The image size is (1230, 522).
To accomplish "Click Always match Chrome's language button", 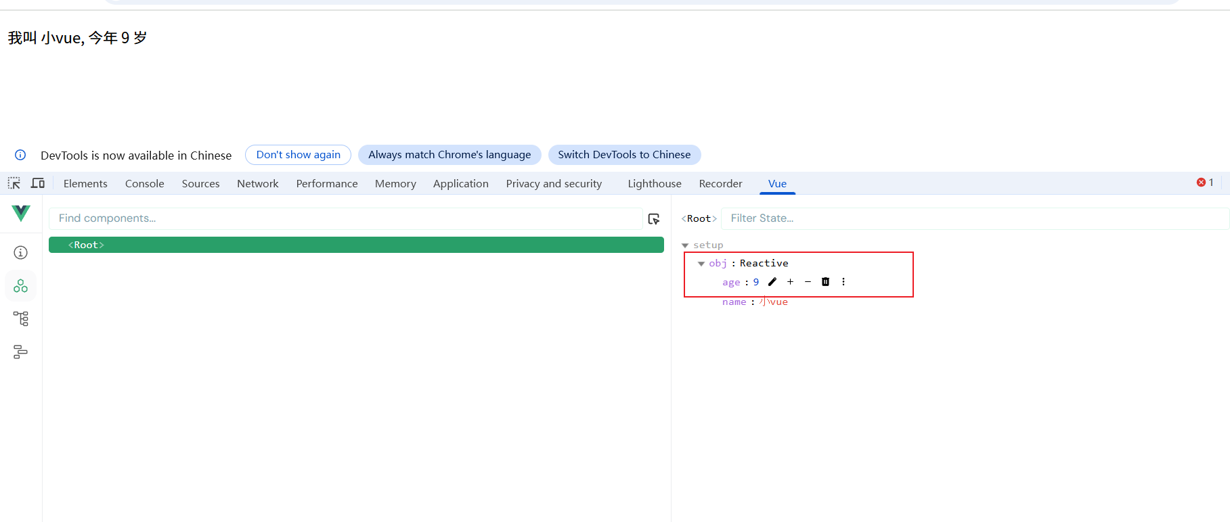I will [449, 155].
